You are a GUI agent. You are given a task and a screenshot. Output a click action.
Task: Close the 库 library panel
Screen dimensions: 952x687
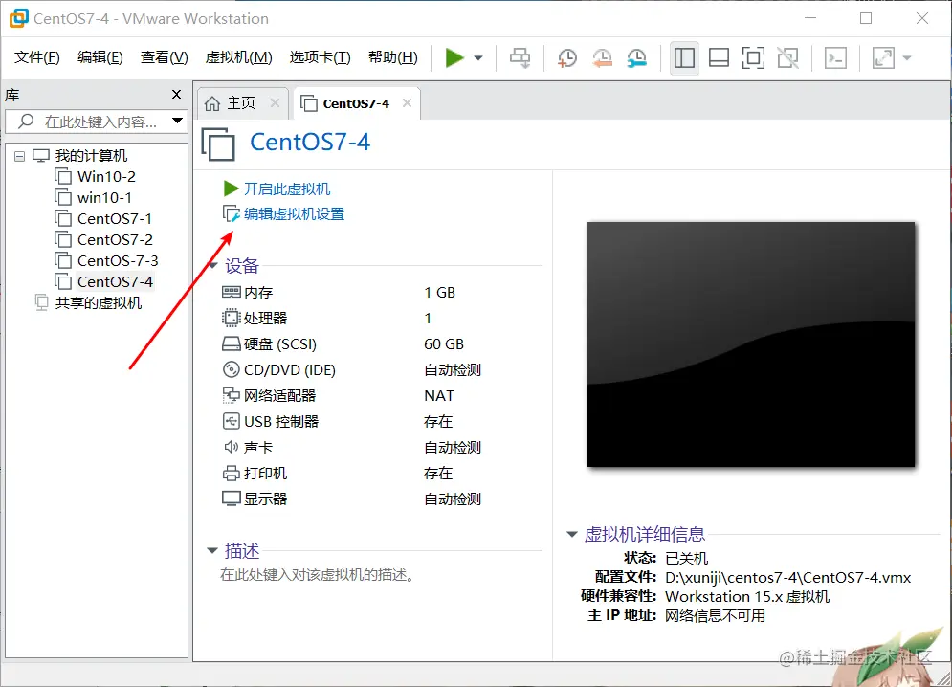click(x=176, y=94)
